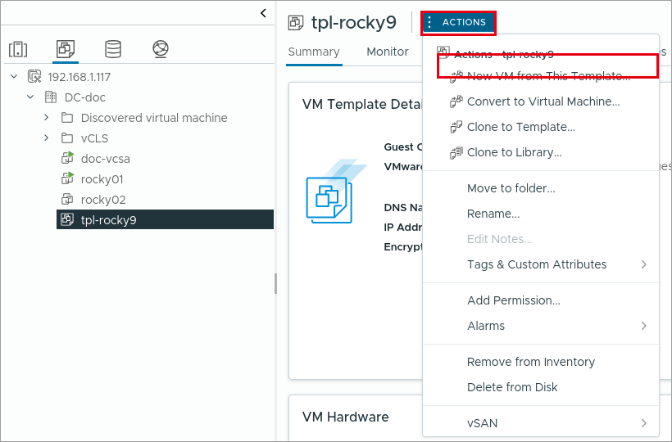Select the DC-doc datacenter label

tap(85, 97)
